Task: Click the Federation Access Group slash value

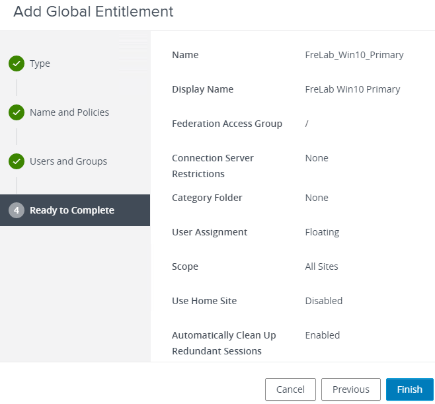Action: [x=307, y=124]
